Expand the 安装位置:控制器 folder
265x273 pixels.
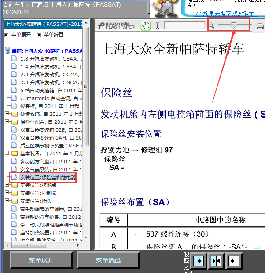(x=7, y=192)
